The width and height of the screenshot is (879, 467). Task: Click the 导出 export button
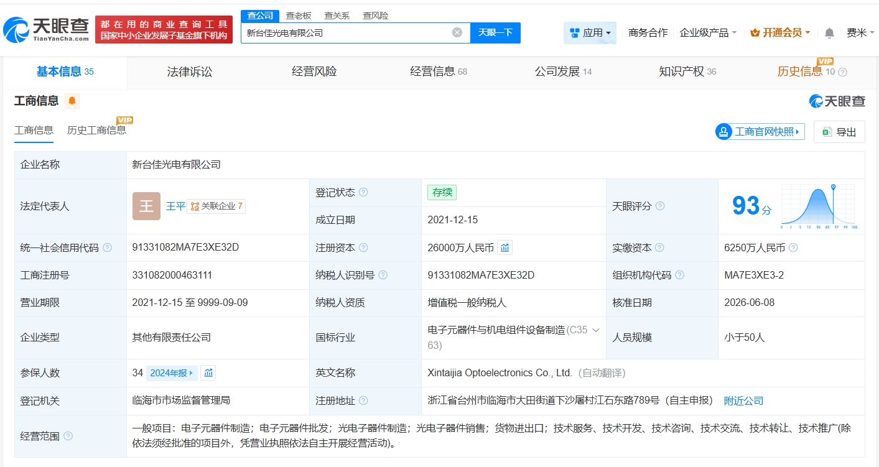click(x=839, y=132)
